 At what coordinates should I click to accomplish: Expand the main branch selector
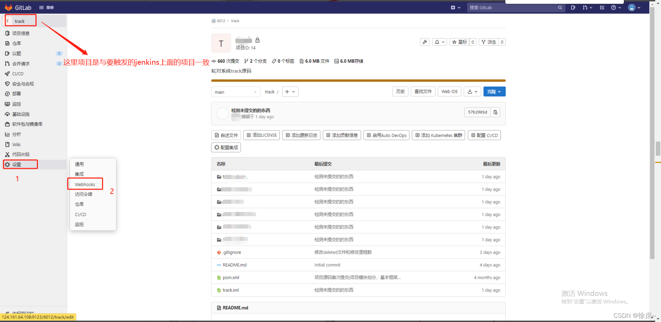tap(235, 92)
